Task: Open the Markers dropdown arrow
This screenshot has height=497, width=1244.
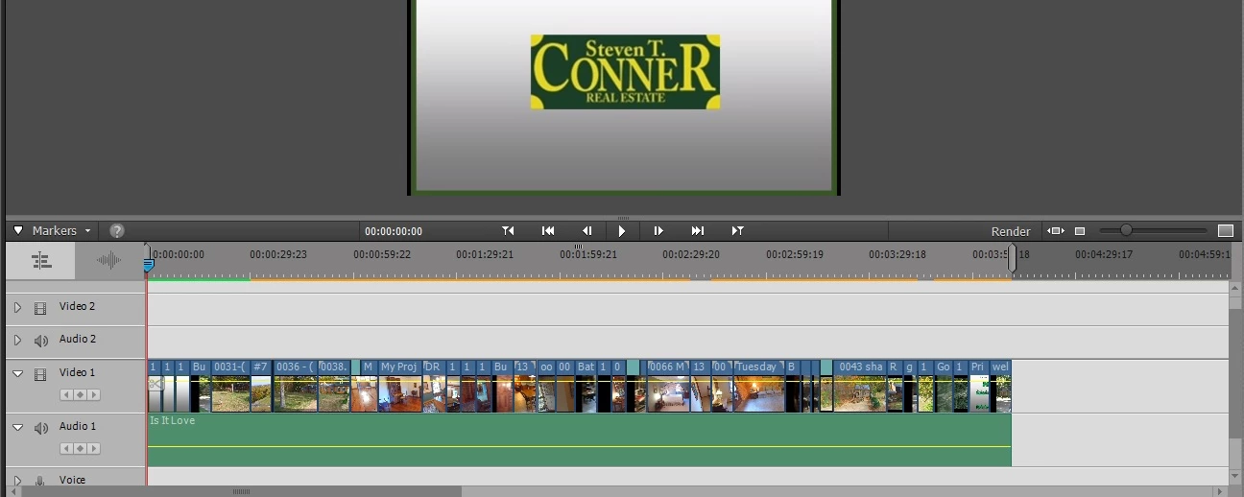Action: (87, 231)
